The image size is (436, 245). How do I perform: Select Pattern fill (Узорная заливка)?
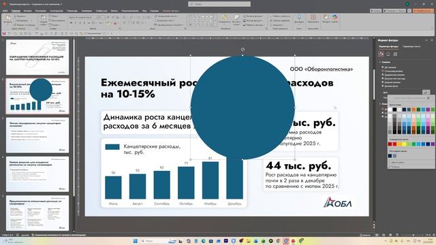392,82
